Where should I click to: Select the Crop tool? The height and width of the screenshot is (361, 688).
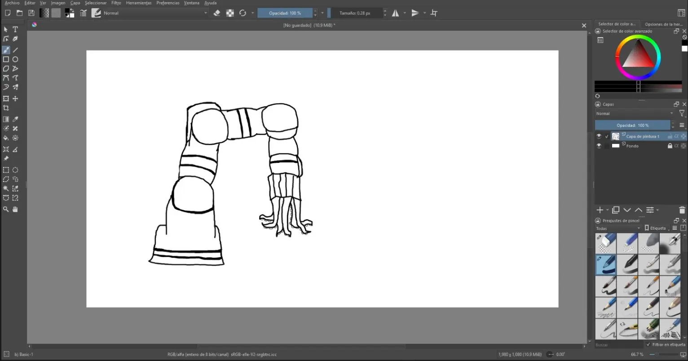pyautogui.click(x=6, y=108)
